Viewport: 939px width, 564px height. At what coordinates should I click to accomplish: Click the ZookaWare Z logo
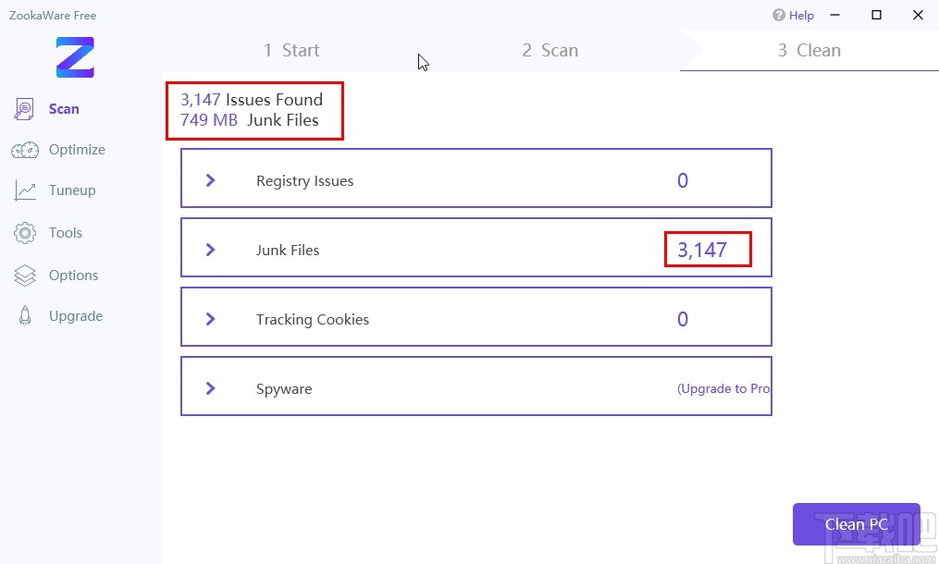75,57
